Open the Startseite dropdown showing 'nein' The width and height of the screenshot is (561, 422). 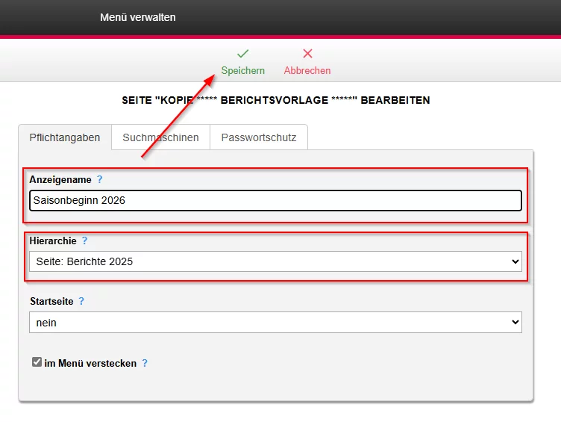point(275,323)
